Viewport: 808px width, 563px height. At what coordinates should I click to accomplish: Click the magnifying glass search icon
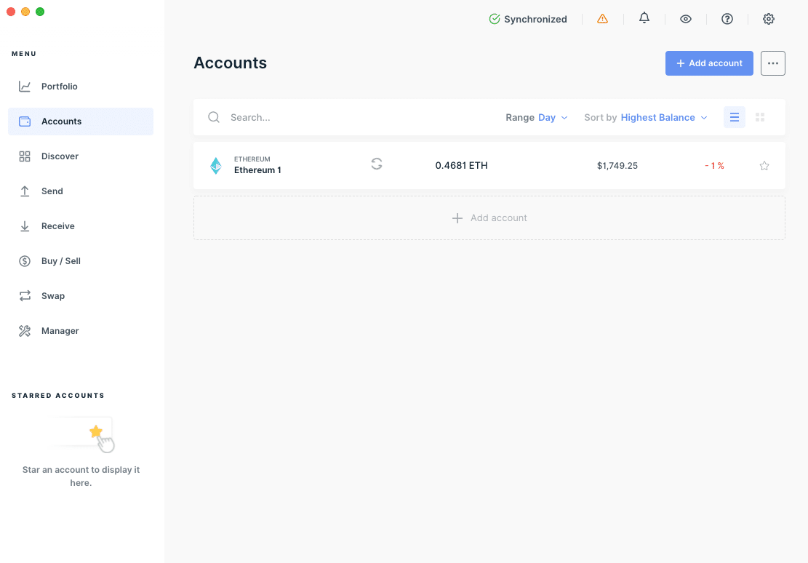pyautogui.click(x=214, y=117)
